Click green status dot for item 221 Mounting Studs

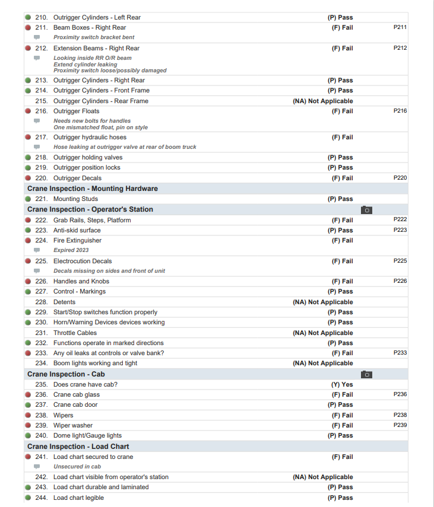tap(28, 199)
